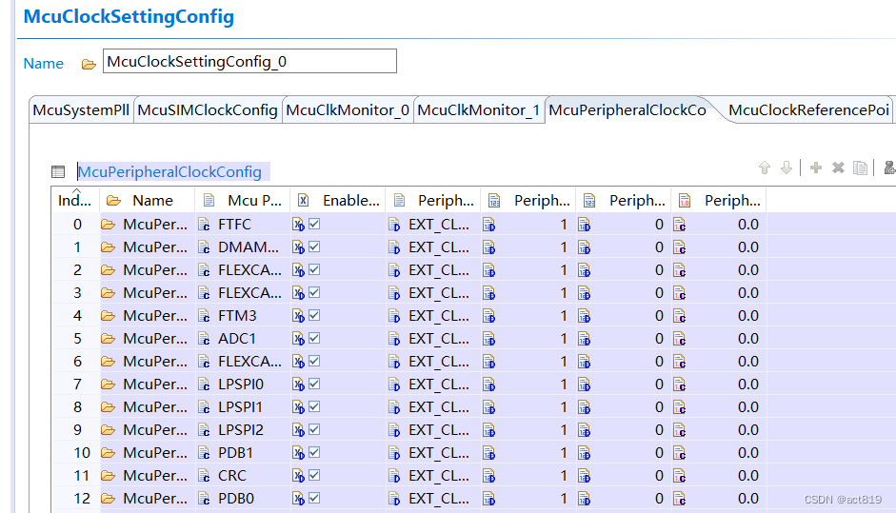Toggle the Enable checkbox for FTFC
This screenshot has width=896, height=513.
[314, 224]
